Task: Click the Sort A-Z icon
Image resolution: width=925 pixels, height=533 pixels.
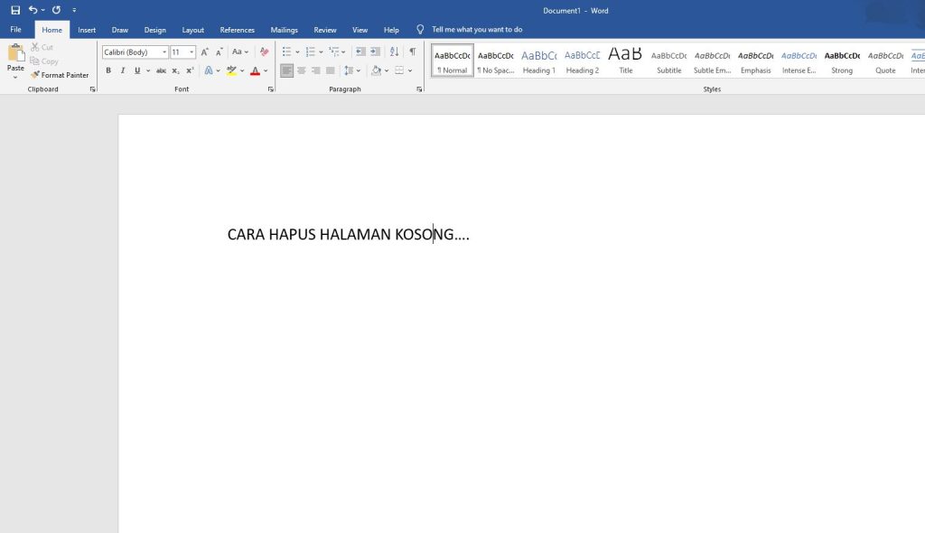Action: tap(395, 51)
